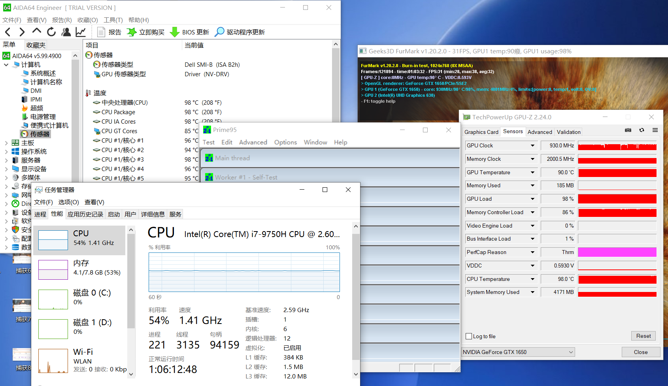Expand the 主板 motherboard node
This screenshot has height=386, width=668.
coord(6,143)
